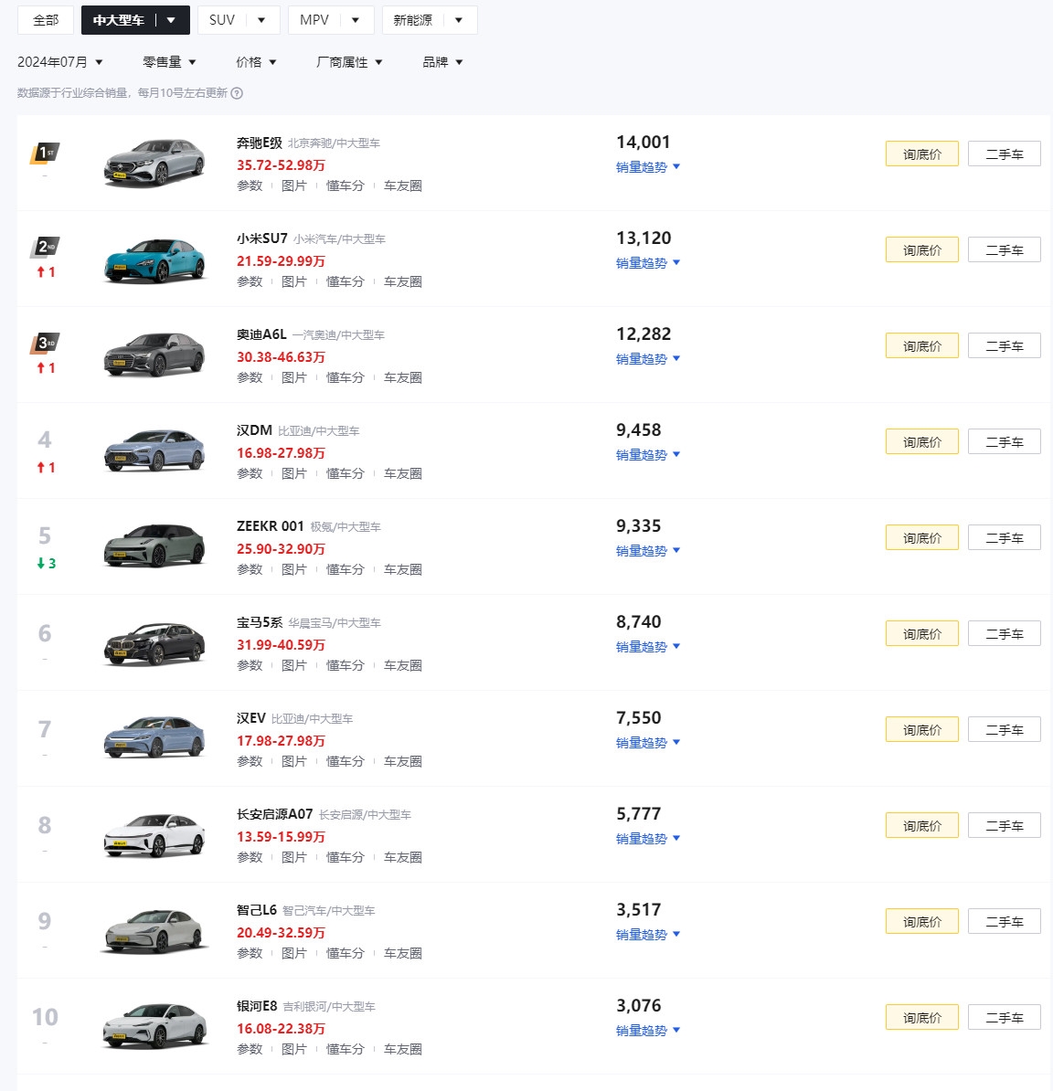The width and height of the screenshot is (1053, 1091).
Task: Open the 品牌 filter dropdown
Action: click(x=442, y=62)
